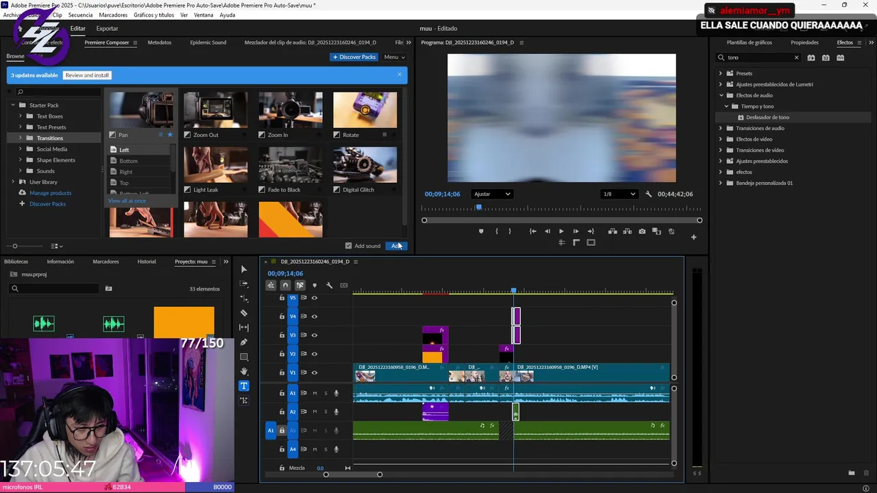The image size is (877, 493).
Task: Collapse the Starter Pack folder
Action: [13, 105]
